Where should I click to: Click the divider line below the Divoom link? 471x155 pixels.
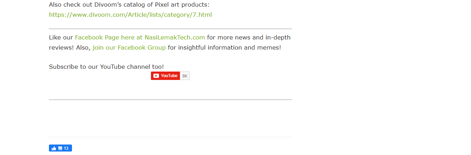click(x=170, y=29)
